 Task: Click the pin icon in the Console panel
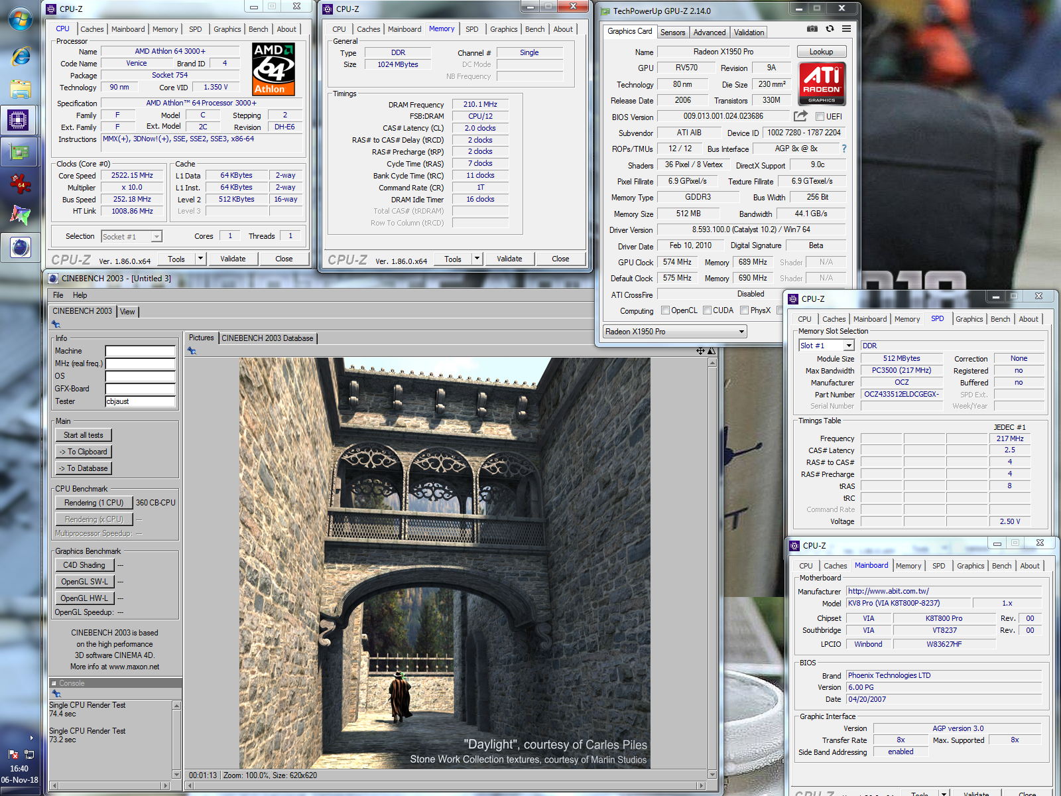[56, 694]
